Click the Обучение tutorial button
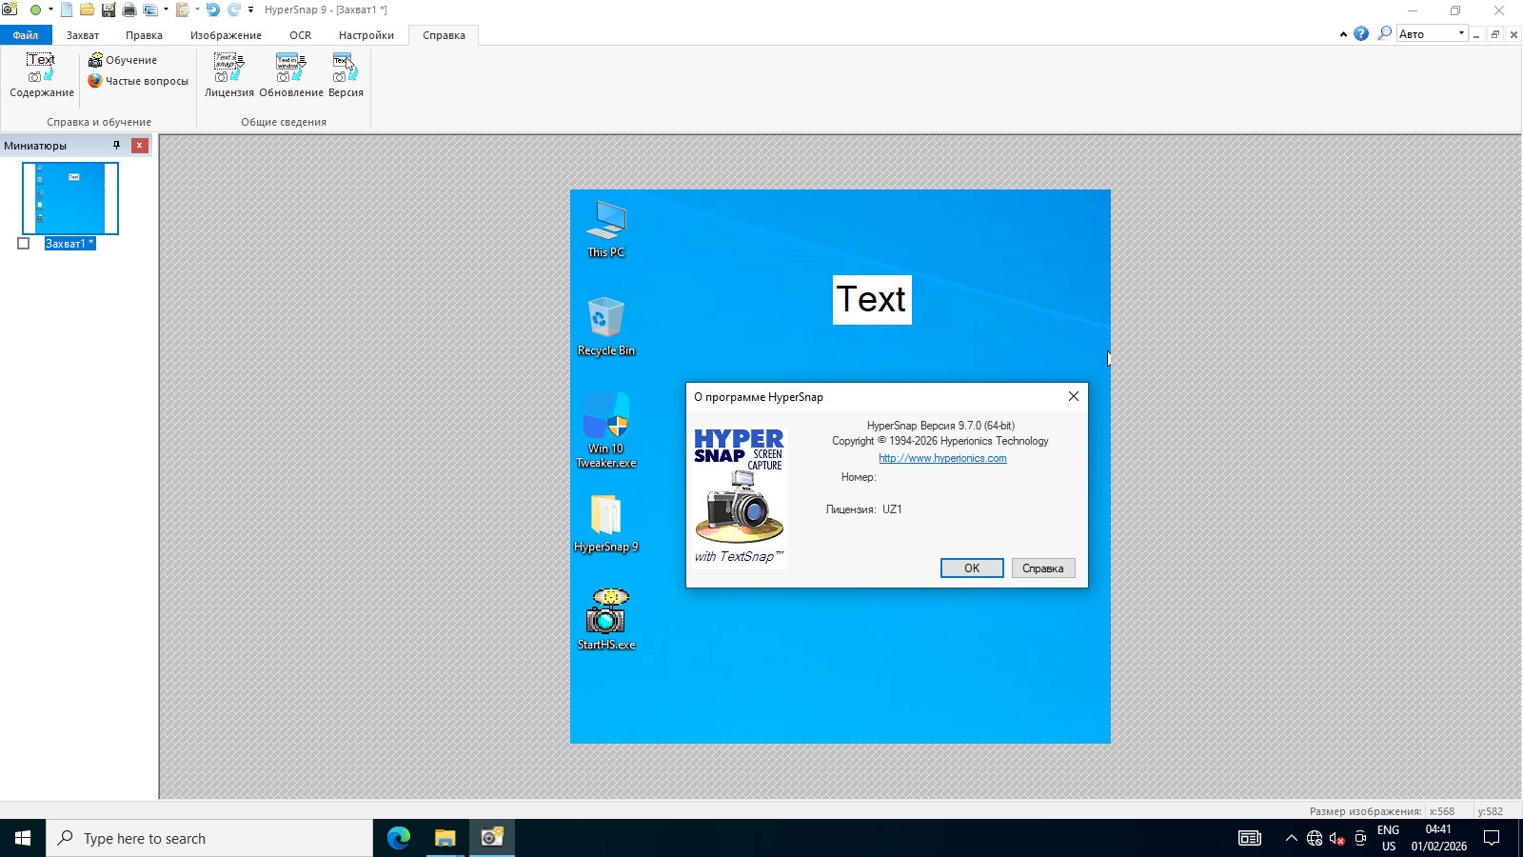Screen dimensions: 1523x857 point(123,60)
